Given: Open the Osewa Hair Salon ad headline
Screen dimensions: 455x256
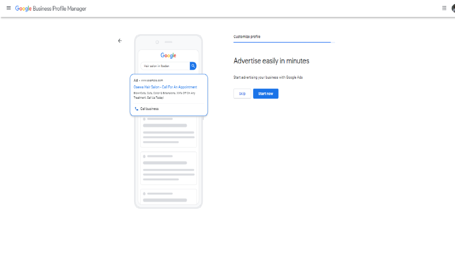Looking at the screenshot, I should tap(165, 87).
